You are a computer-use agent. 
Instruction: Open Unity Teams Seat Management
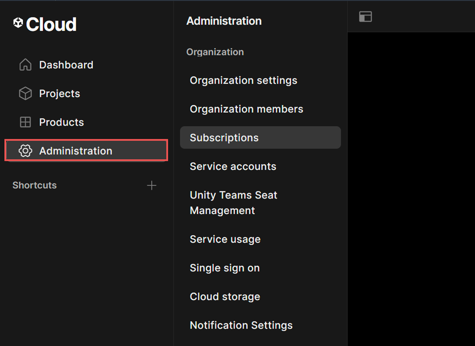[x=233, y=202]
